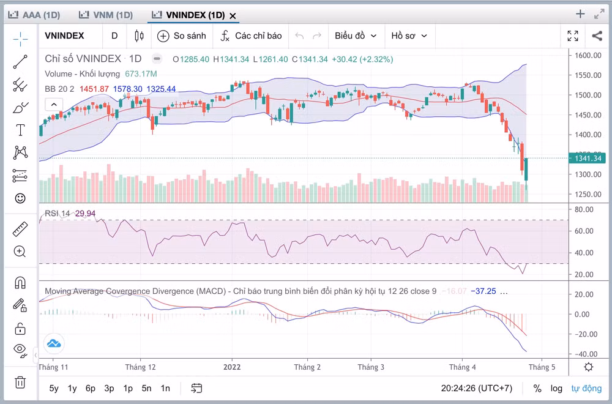Click the TradingView cloud logo button
The image size is (612, 404).
[54, 343]
